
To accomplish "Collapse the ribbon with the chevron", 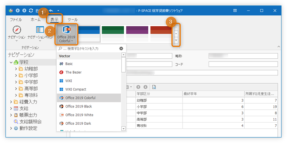I will pos(279,47).
